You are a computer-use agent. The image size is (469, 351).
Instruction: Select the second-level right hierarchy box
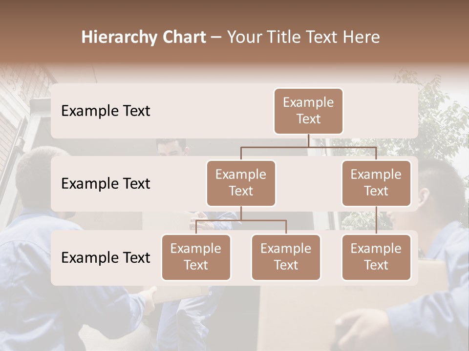[376, 183]
